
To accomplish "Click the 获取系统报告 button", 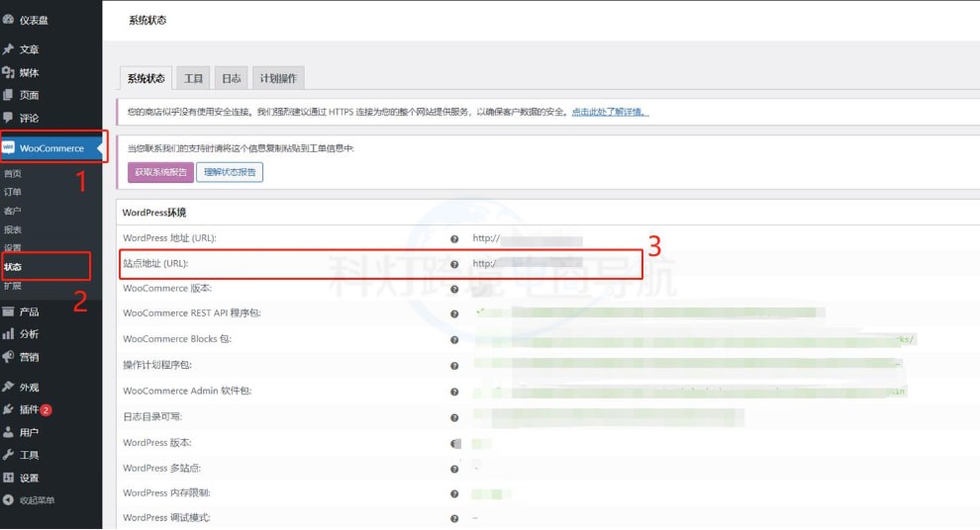I will click(x=160, y=172).
